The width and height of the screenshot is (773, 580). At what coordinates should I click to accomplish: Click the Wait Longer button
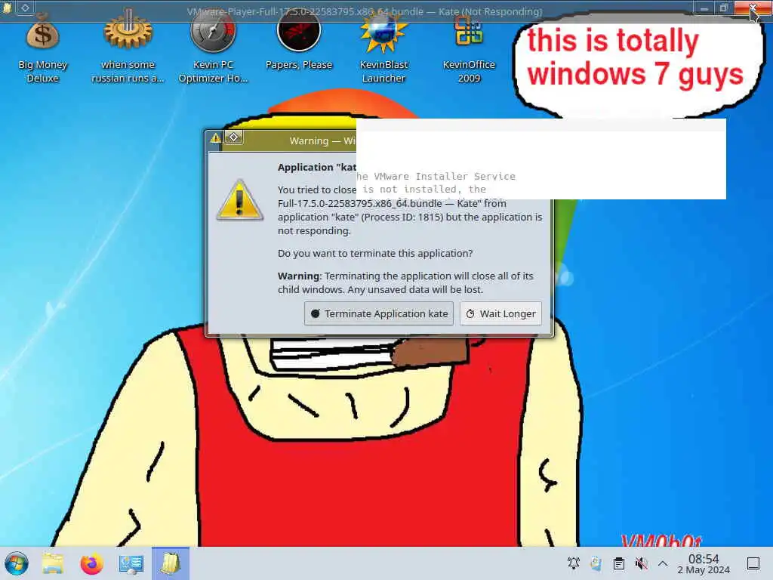[501, 313]
